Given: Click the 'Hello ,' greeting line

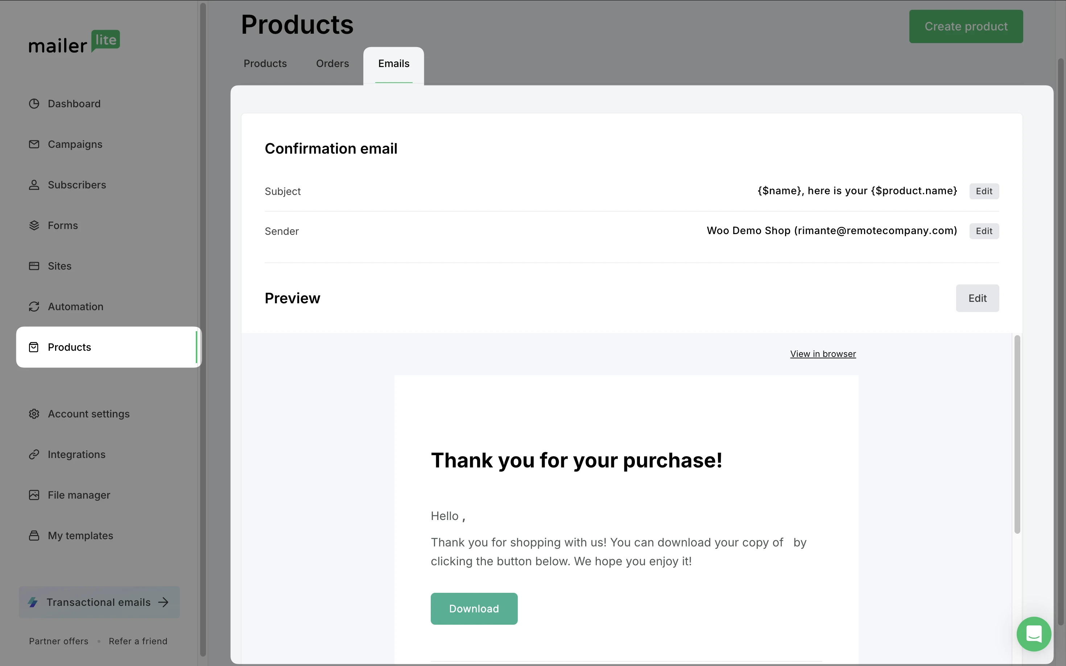Looking at the screenshot, I should tap(448, 516).
